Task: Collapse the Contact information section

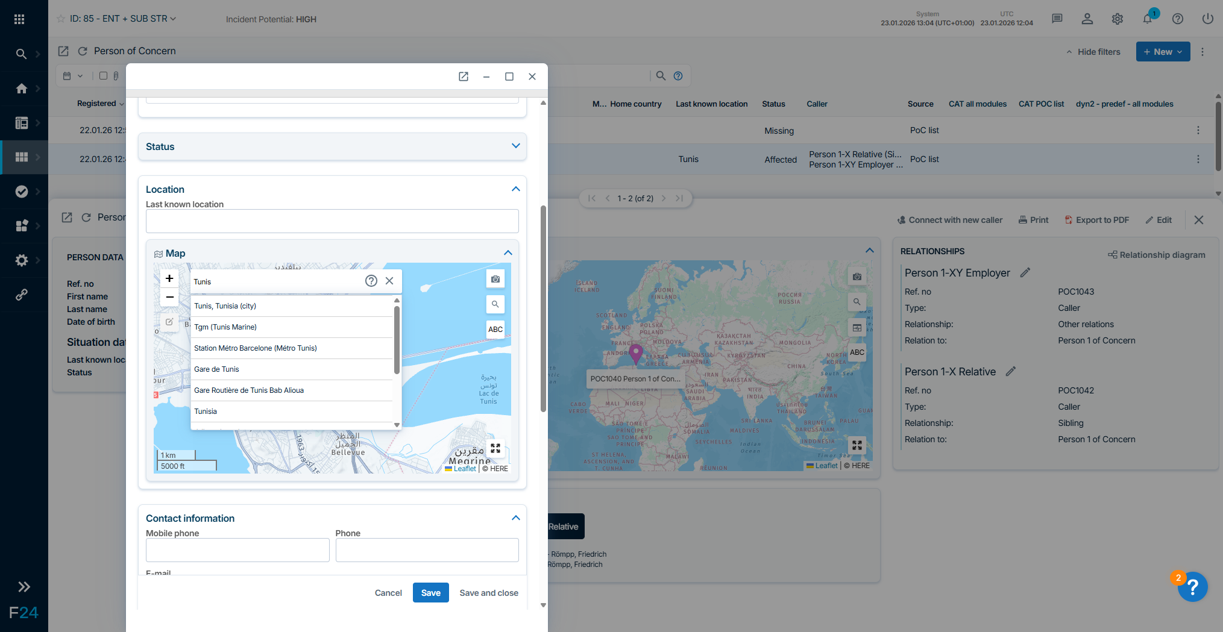Action: pyautogui.click(x=515, y=518)
